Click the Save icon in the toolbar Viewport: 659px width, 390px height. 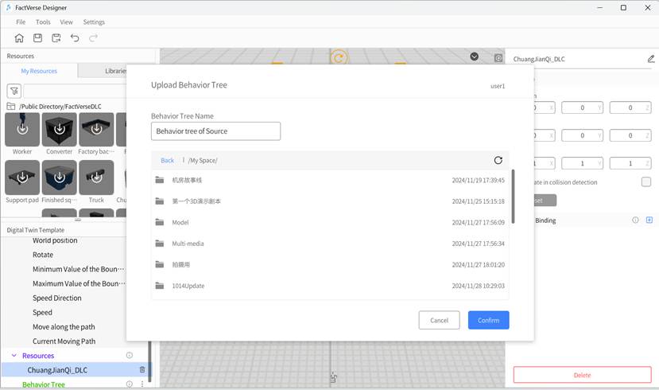[x=37, y=37]
